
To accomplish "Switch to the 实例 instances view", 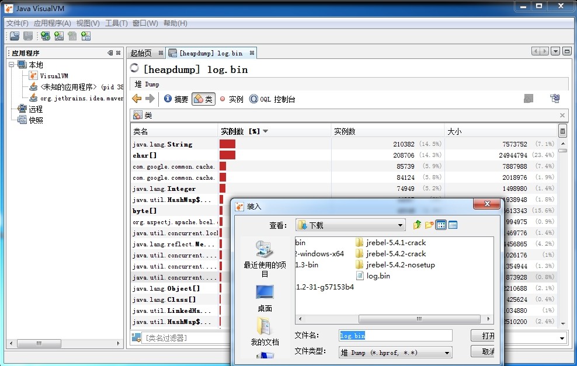I will coord(231,99).
